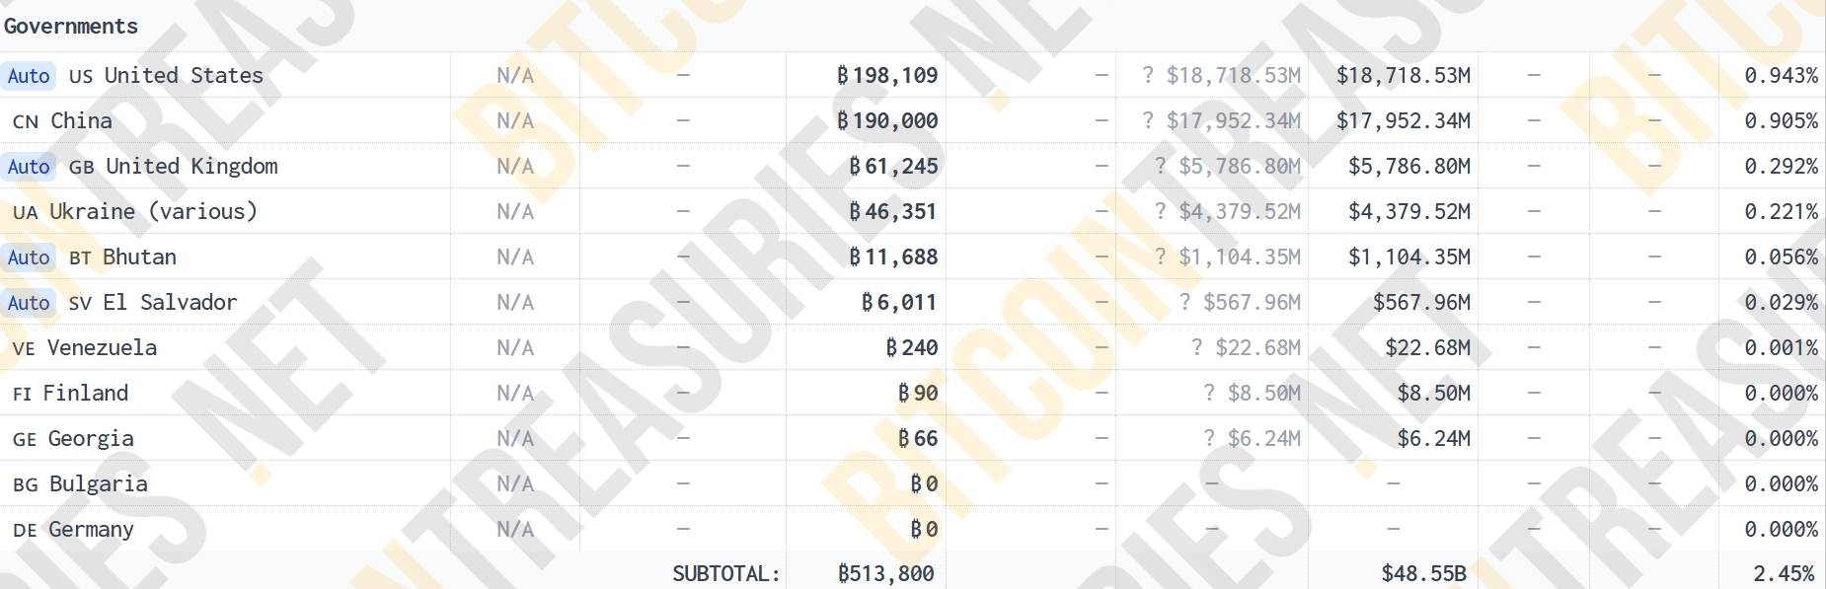Open the Germany entry
Image resolution: width=1826 pixels, height=589 pixels.
pos(91,530)
